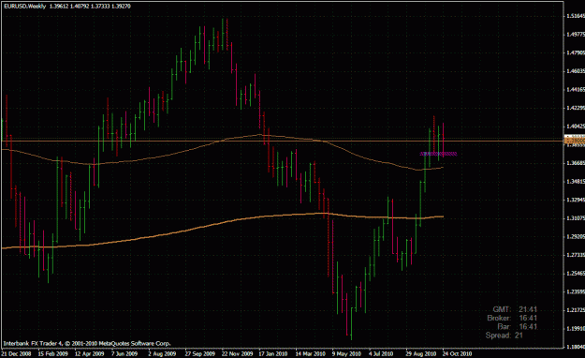Click the 1.39612 open price value

point(59,7)
